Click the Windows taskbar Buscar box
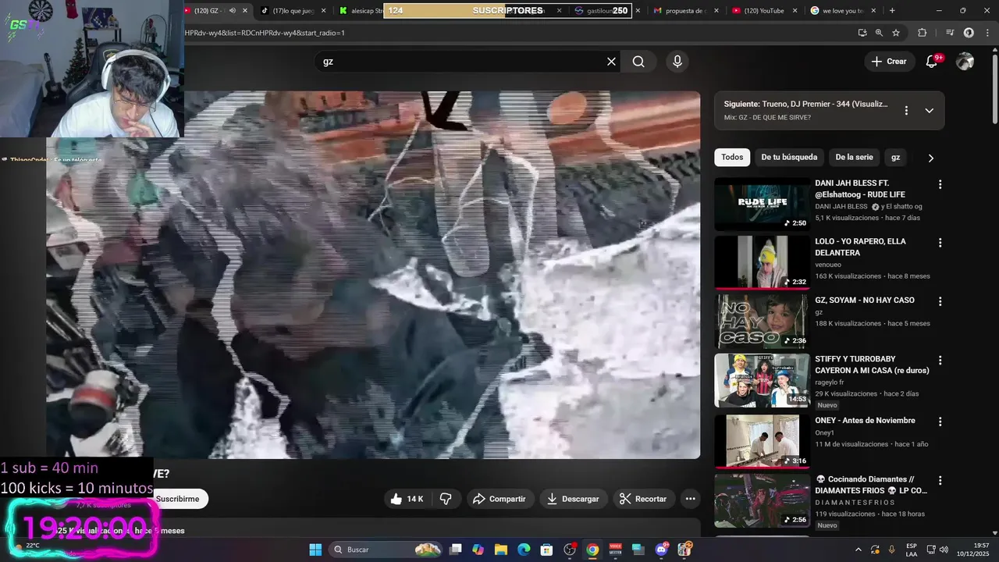Screen dimensions: 999x562 [386, 550]
